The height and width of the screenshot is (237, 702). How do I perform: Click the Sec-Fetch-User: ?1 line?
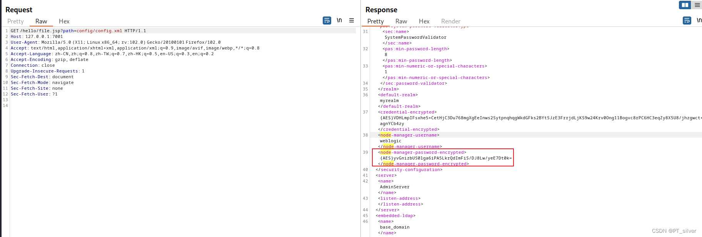point(34,94)
